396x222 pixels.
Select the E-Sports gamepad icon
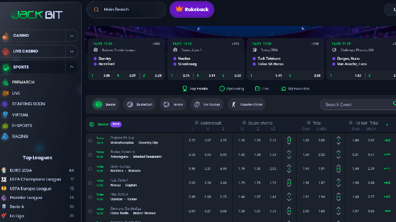5,125
